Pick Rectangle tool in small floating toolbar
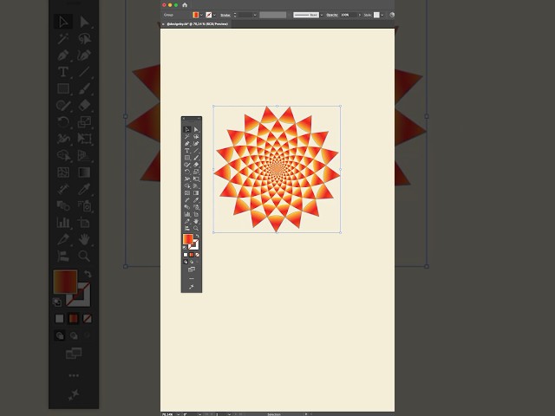Screen dimensions: 555x416 (187, 158)
